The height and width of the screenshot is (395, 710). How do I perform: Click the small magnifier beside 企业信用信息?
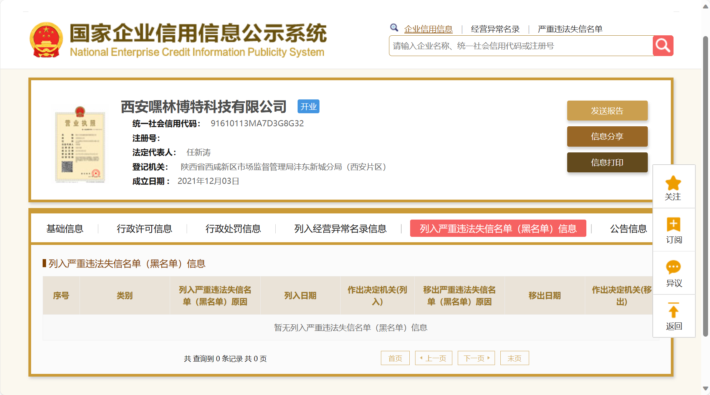pos(394,28)
